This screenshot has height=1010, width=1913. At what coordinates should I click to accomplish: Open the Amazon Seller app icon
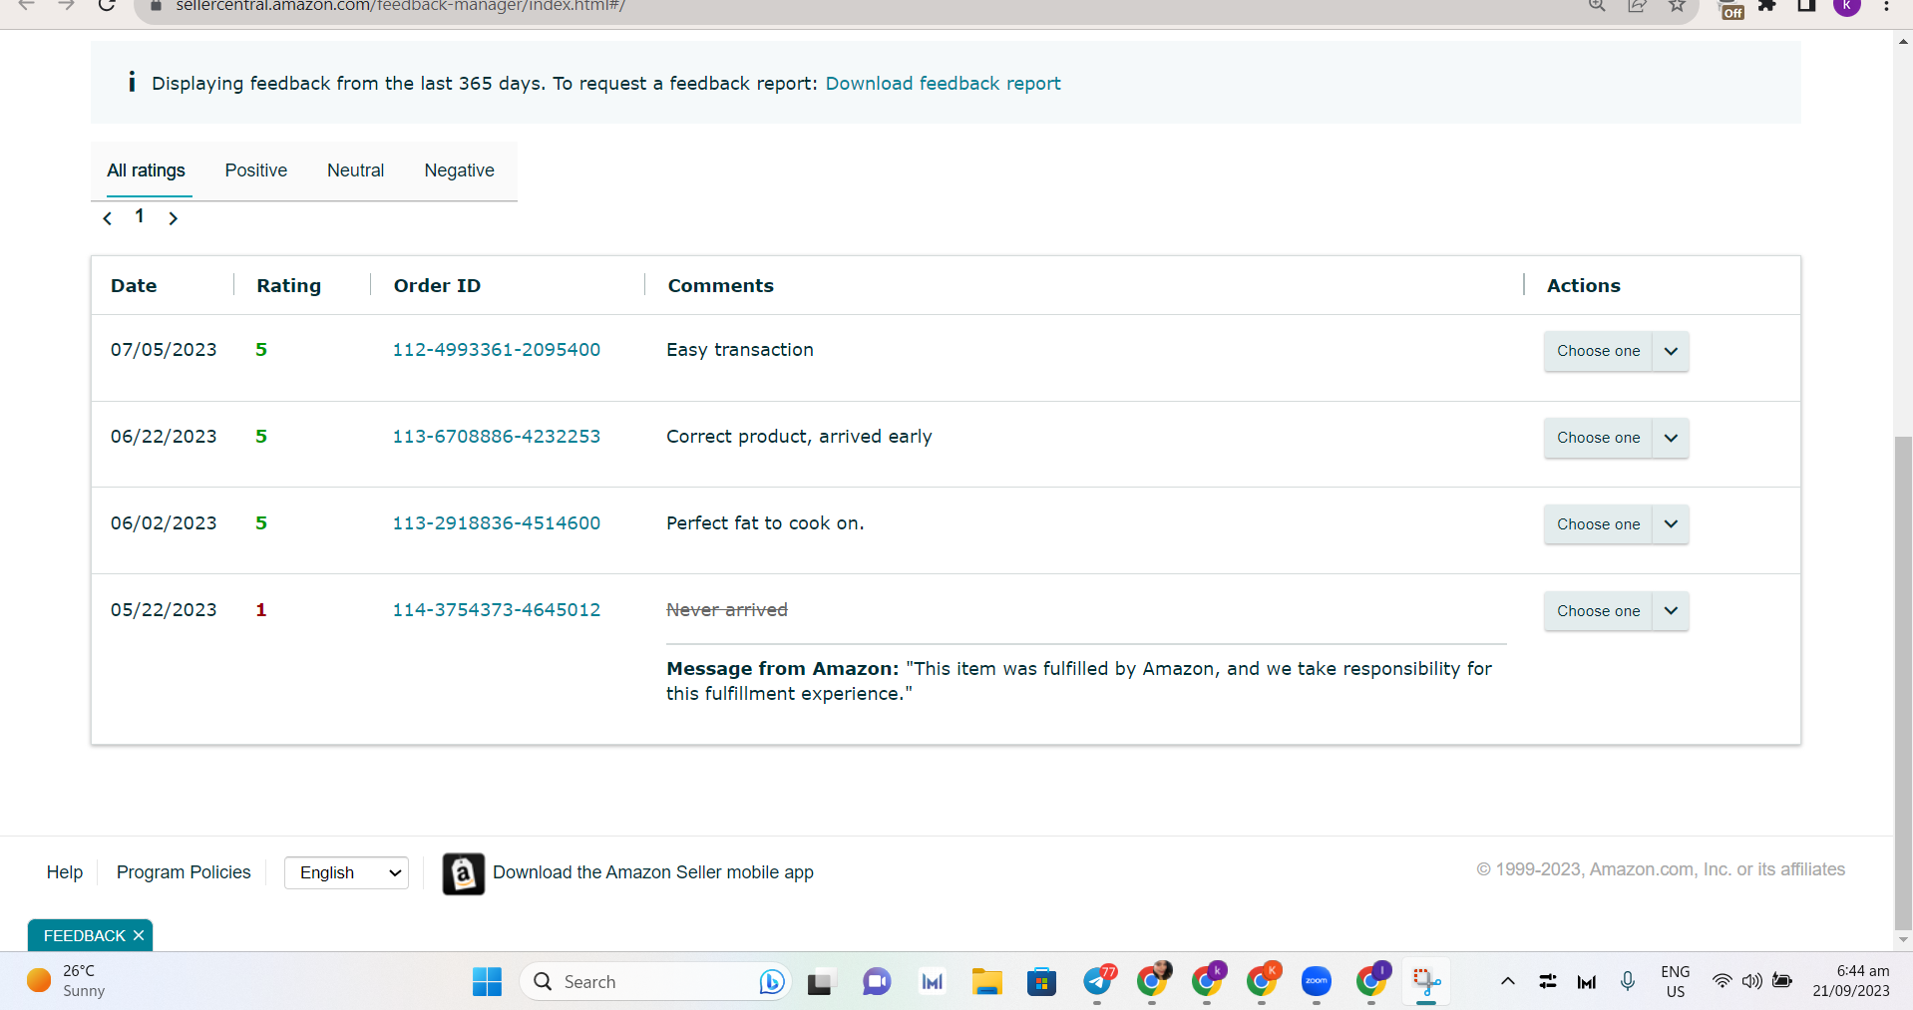[464, 873]
